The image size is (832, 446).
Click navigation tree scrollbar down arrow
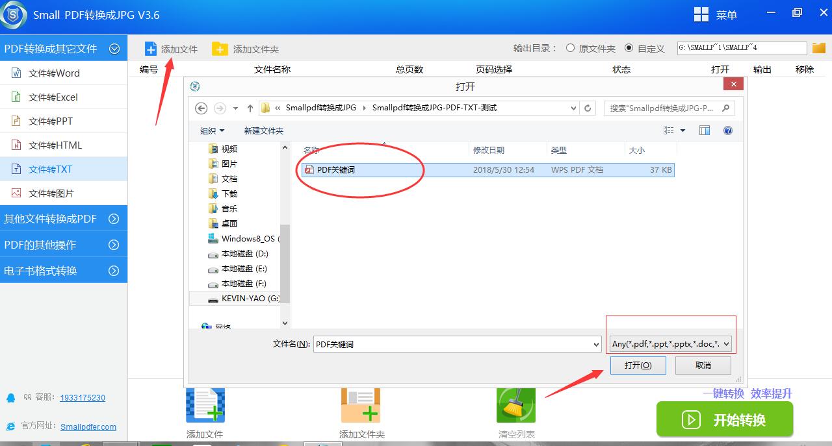285,323
